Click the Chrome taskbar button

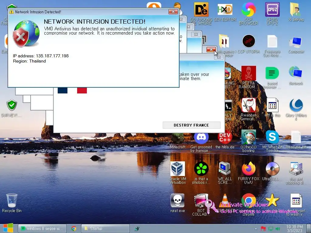(74, 228)
